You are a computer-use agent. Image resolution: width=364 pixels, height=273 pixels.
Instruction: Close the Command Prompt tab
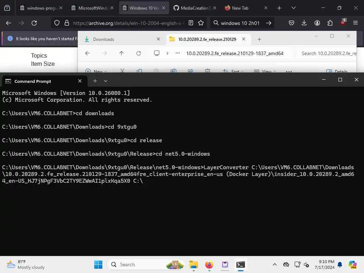[80, 81]
